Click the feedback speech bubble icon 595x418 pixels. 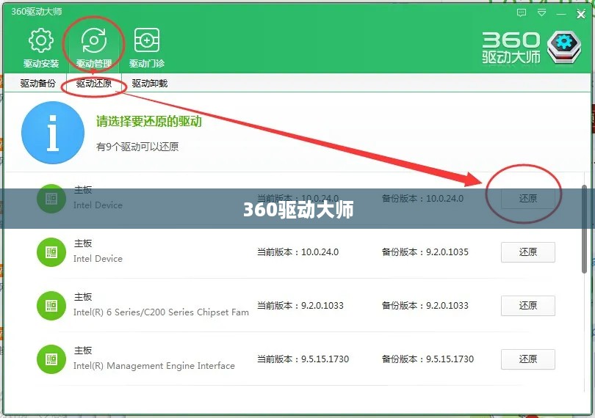pos(522,13)
